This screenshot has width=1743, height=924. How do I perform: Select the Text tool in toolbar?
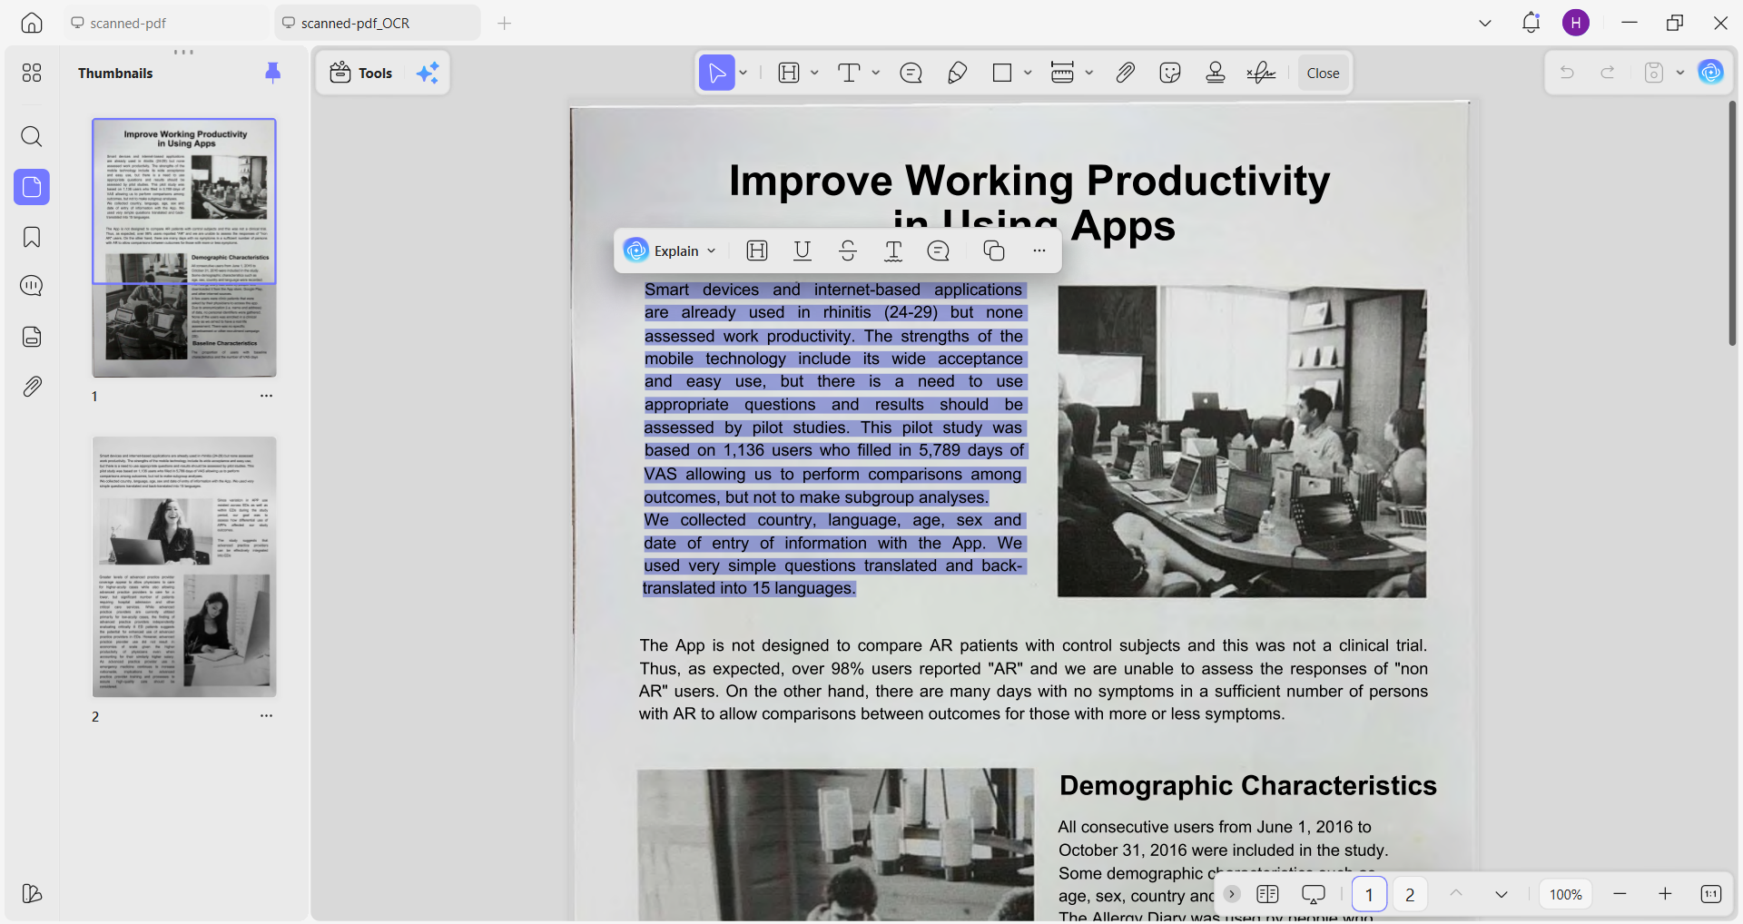(849, 73)
